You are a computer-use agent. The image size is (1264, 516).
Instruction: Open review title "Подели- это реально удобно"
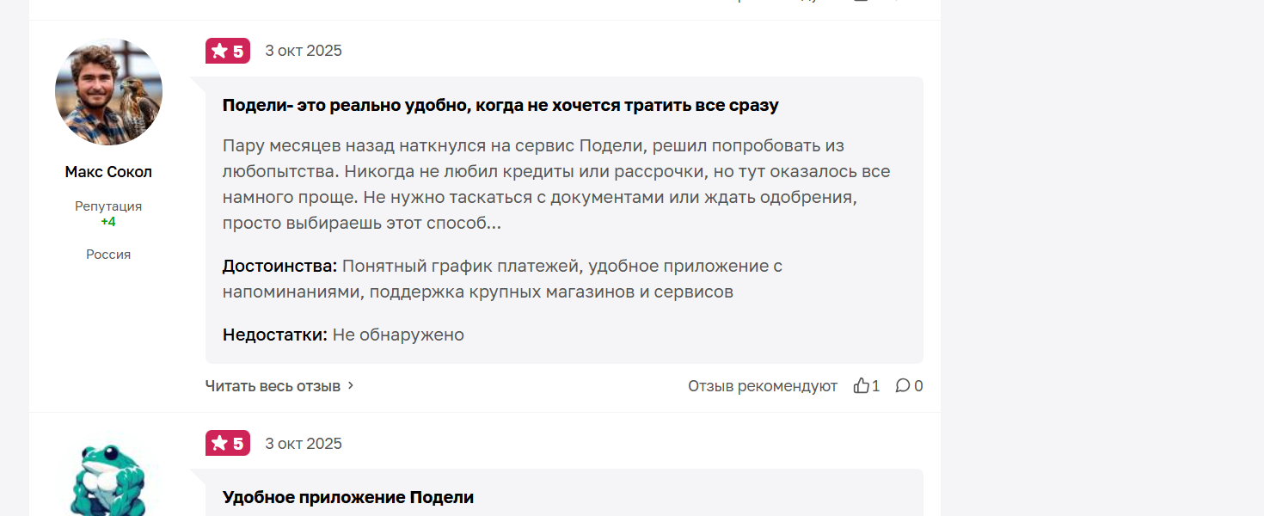(500, 106)
